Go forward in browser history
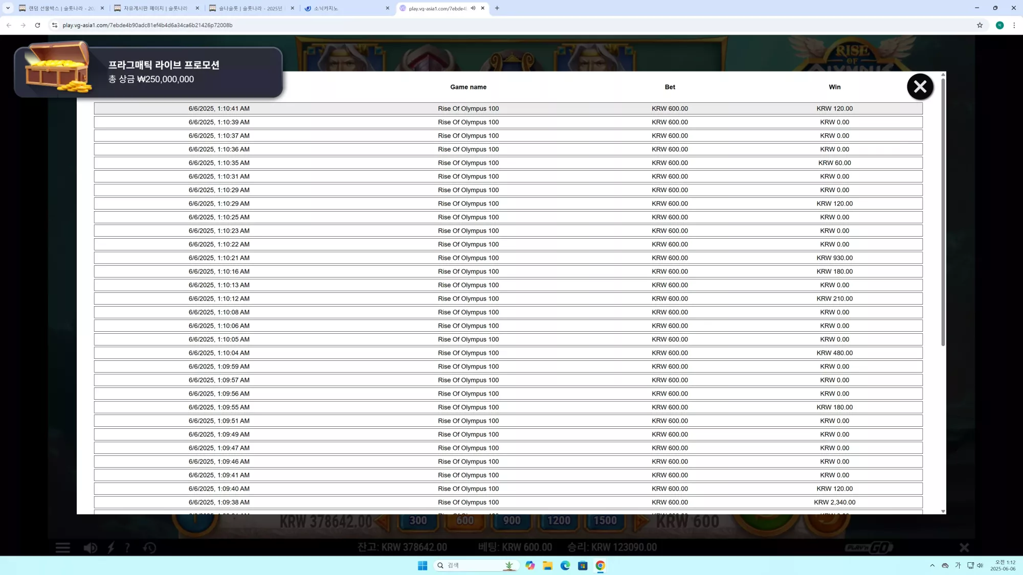Screen dimensions: 1023x575 23,25
